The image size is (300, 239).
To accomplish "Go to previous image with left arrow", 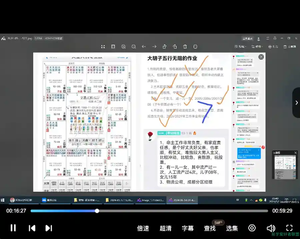I will [144, 47].
